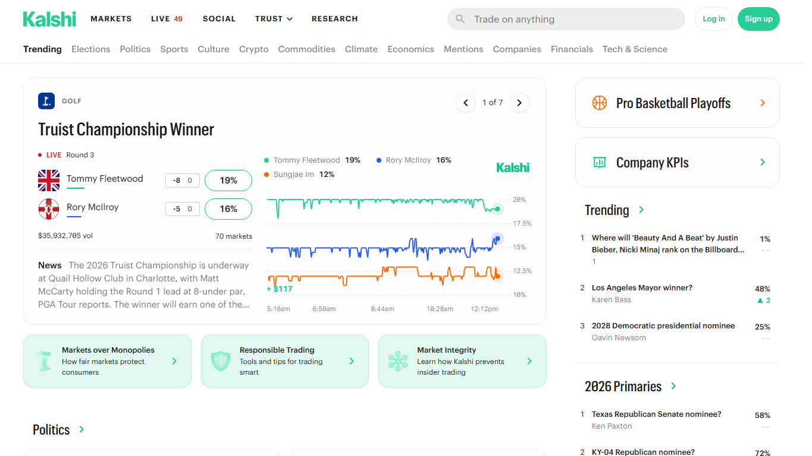Open Tommy Fleetwood player link
This screenshot has height=456, width=812.
coord(105,179)
